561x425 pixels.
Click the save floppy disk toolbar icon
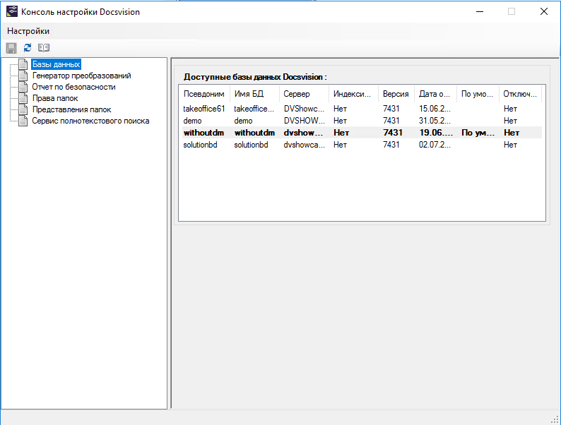11,48
